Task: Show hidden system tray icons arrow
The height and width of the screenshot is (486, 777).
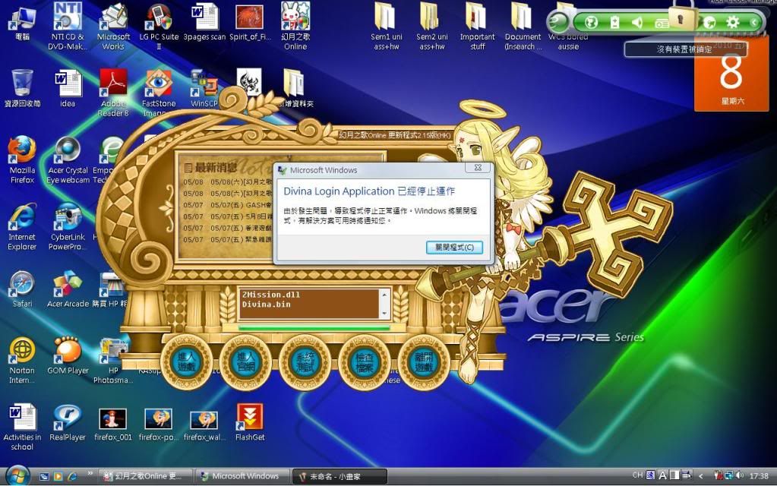Action: pyautogui.click(x=701, y=476)
